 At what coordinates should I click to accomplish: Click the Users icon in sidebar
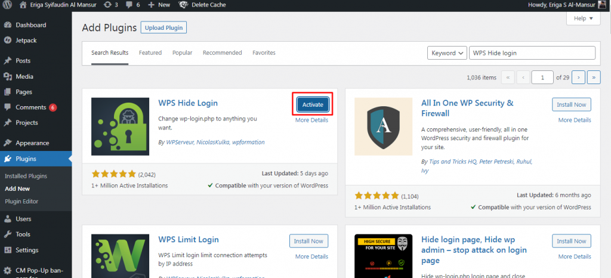[x=7, y=219]
